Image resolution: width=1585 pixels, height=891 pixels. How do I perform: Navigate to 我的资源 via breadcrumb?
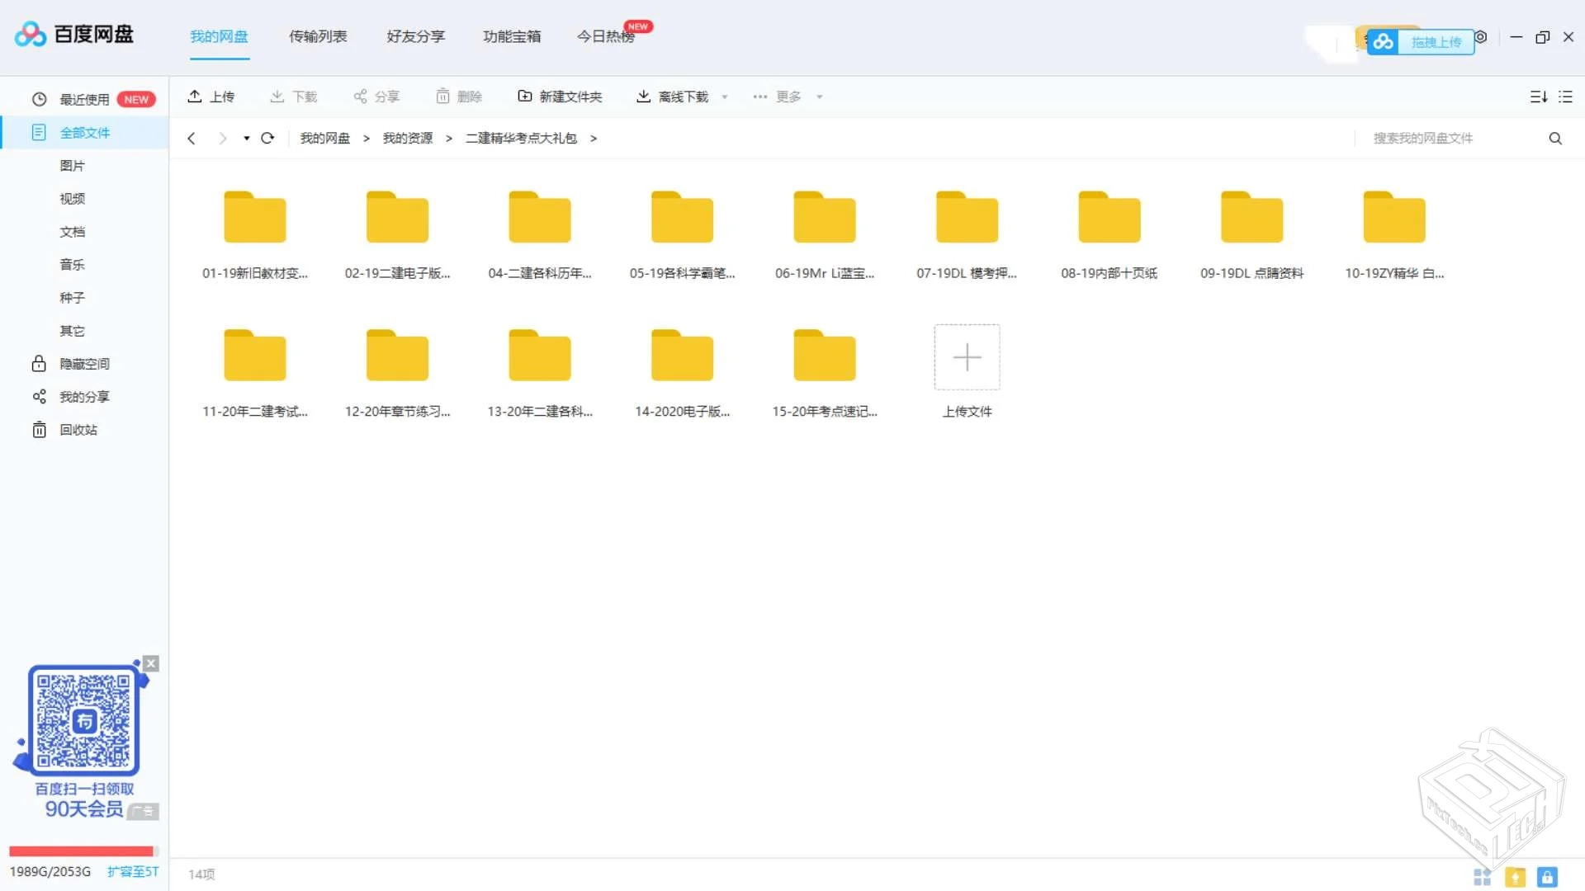407,138
